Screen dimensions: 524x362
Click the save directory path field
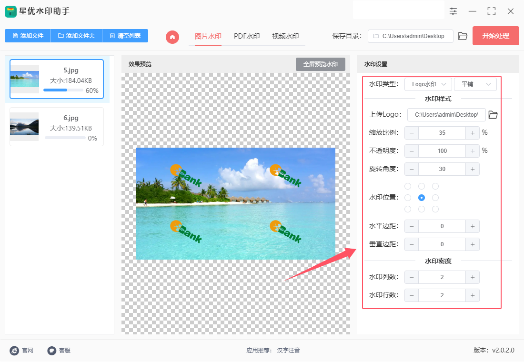(410, 36)
